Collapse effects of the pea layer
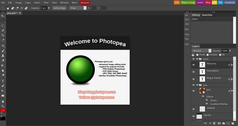The width and height of the screenshot is (238, 126). point(232,91)
